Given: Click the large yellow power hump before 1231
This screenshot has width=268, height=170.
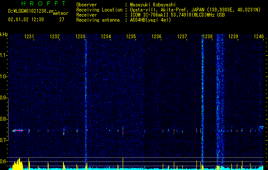Looking at the screenshot, I should click(17, 164).
